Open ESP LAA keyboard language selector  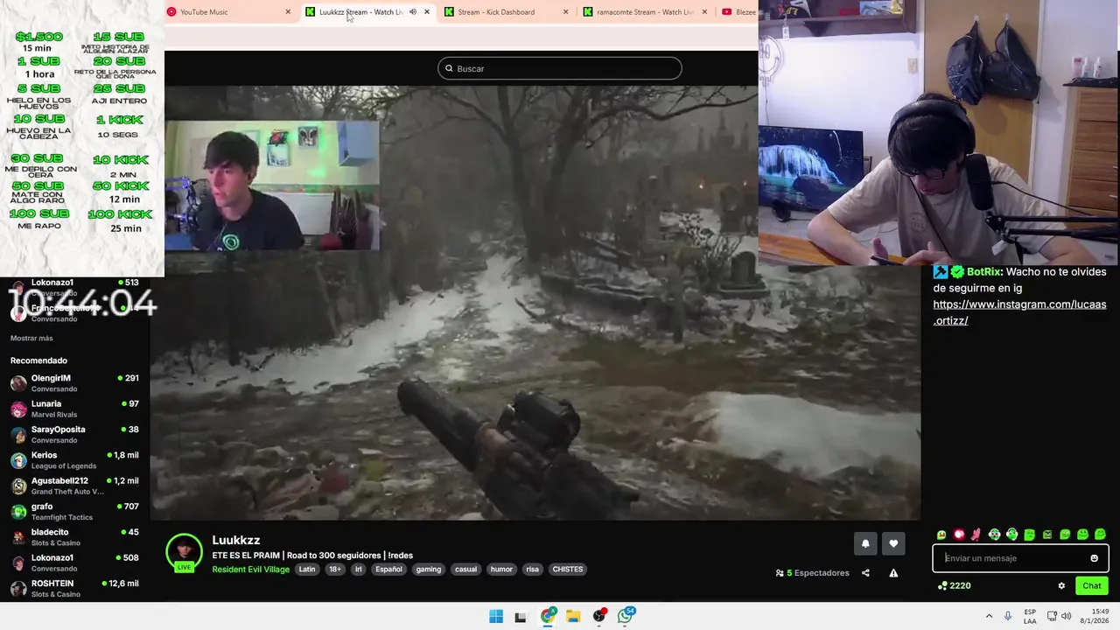(1030, 616)
